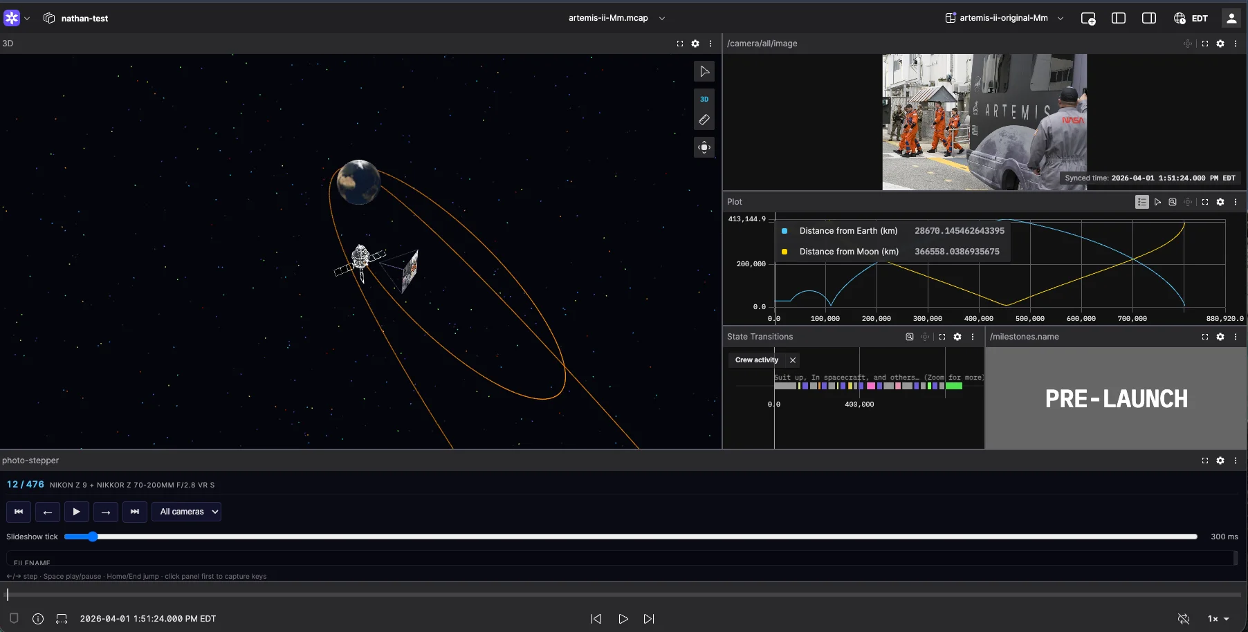
Task: Click the Add panel icon
Action: pos(1088,18)
